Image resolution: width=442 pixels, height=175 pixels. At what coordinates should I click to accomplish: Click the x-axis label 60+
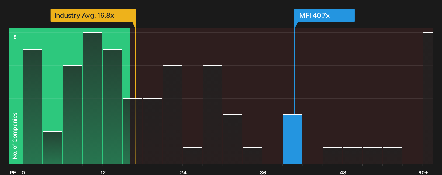[x=423, y=173]
